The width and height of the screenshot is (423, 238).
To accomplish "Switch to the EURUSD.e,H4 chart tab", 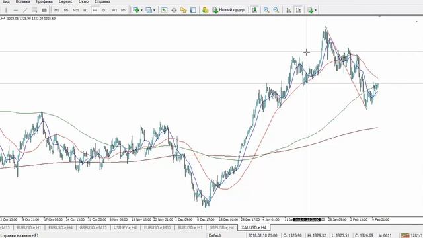I will [60, 227].
